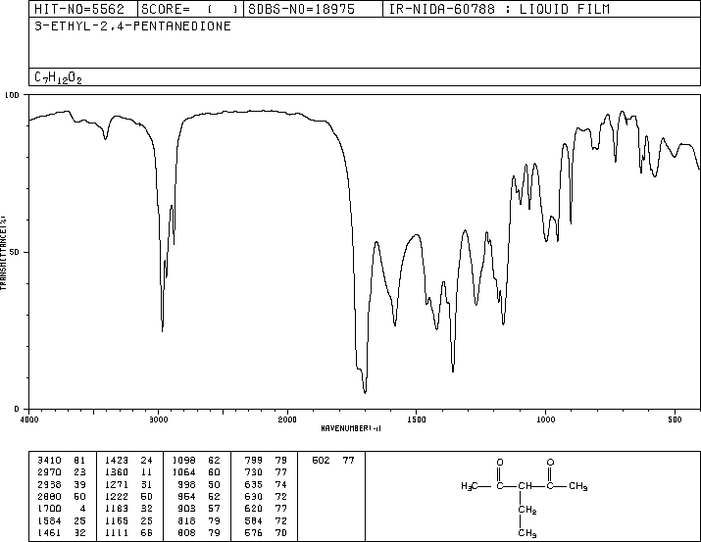Click the 1183 peak table entry
Viewport: 701px width, 542px height.
(128, 509)
